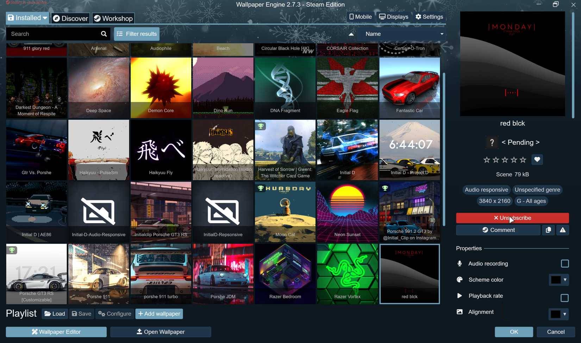Open Wallpaper Engine Settings
The width and height of the screenshot is (581, 343).
(x=429, y=17)
